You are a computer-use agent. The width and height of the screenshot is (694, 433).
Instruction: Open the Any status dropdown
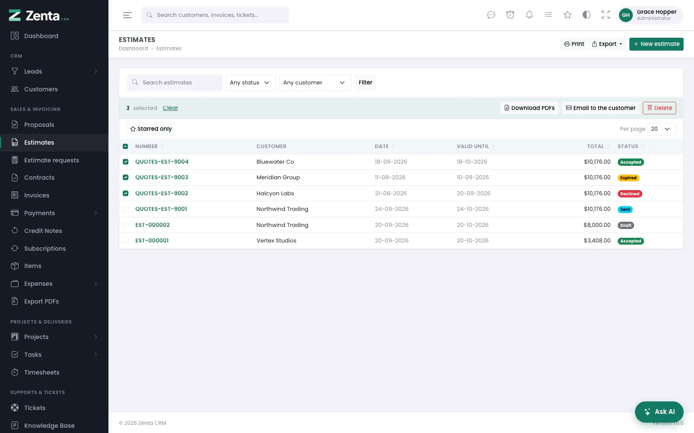click(x=251, y=83)
